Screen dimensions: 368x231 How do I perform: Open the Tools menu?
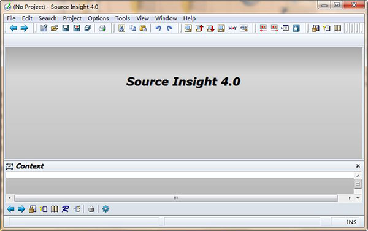[123, 18]
